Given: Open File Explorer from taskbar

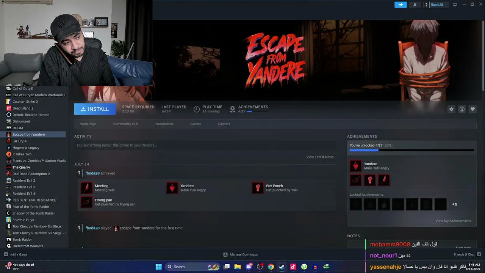Looking at the screenshot, I should (x=238, y=267).
